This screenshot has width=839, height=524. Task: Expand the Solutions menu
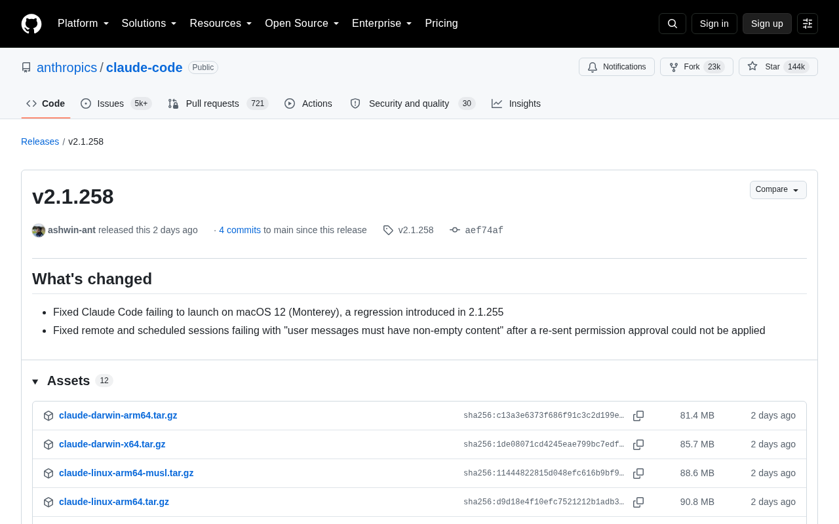(149, 24)
